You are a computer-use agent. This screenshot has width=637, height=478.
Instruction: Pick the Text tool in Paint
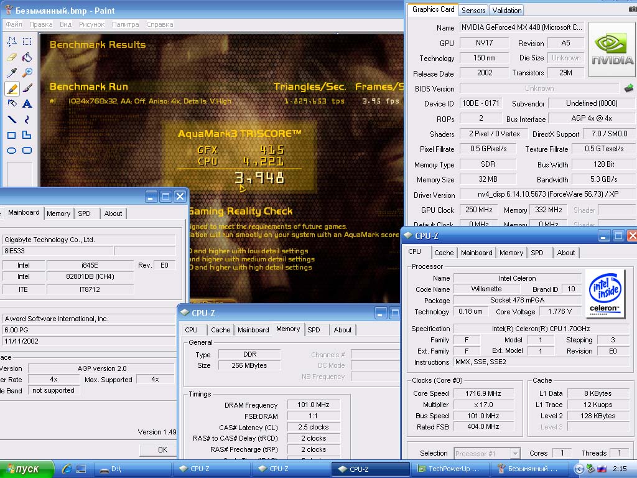(x=27, y=104)
